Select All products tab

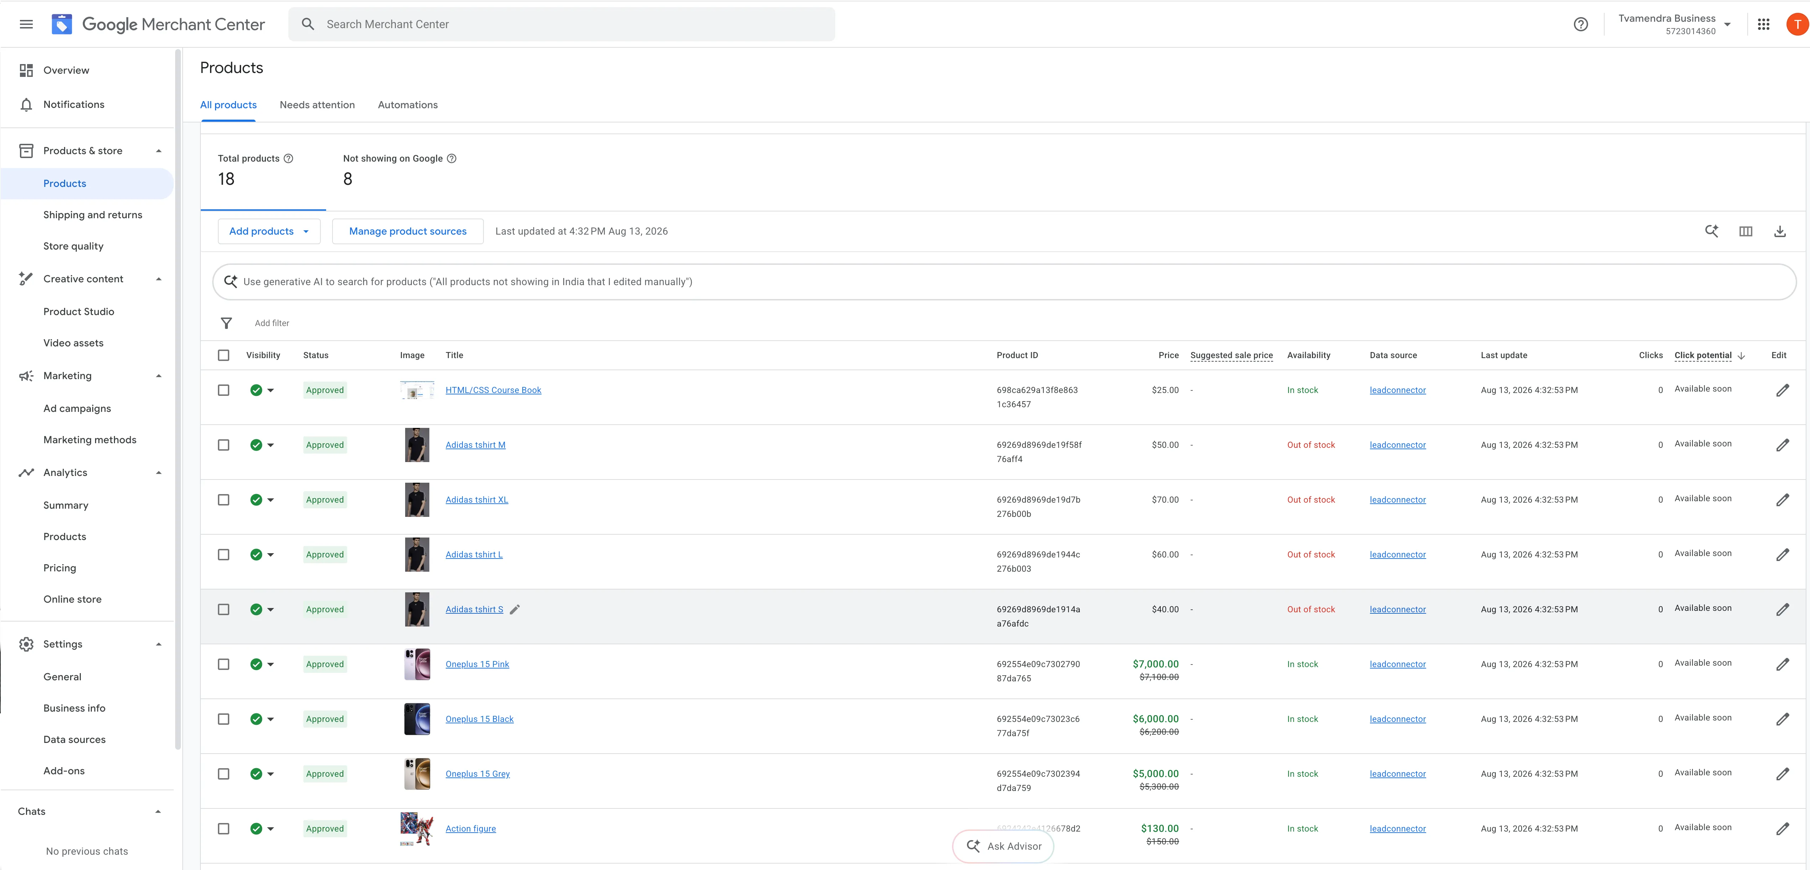click(228, 105)
